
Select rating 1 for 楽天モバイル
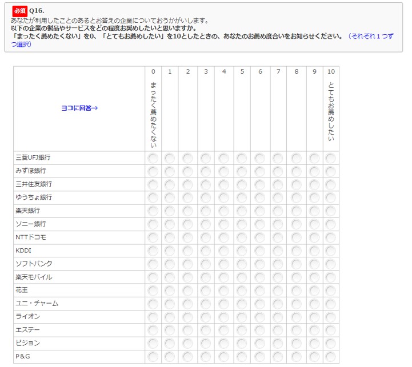(x=170, y=277)
